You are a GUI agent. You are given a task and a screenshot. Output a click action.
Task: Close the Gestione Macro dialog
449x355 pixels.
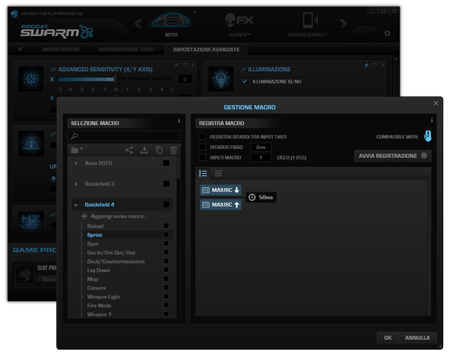(x=436, y=103)
